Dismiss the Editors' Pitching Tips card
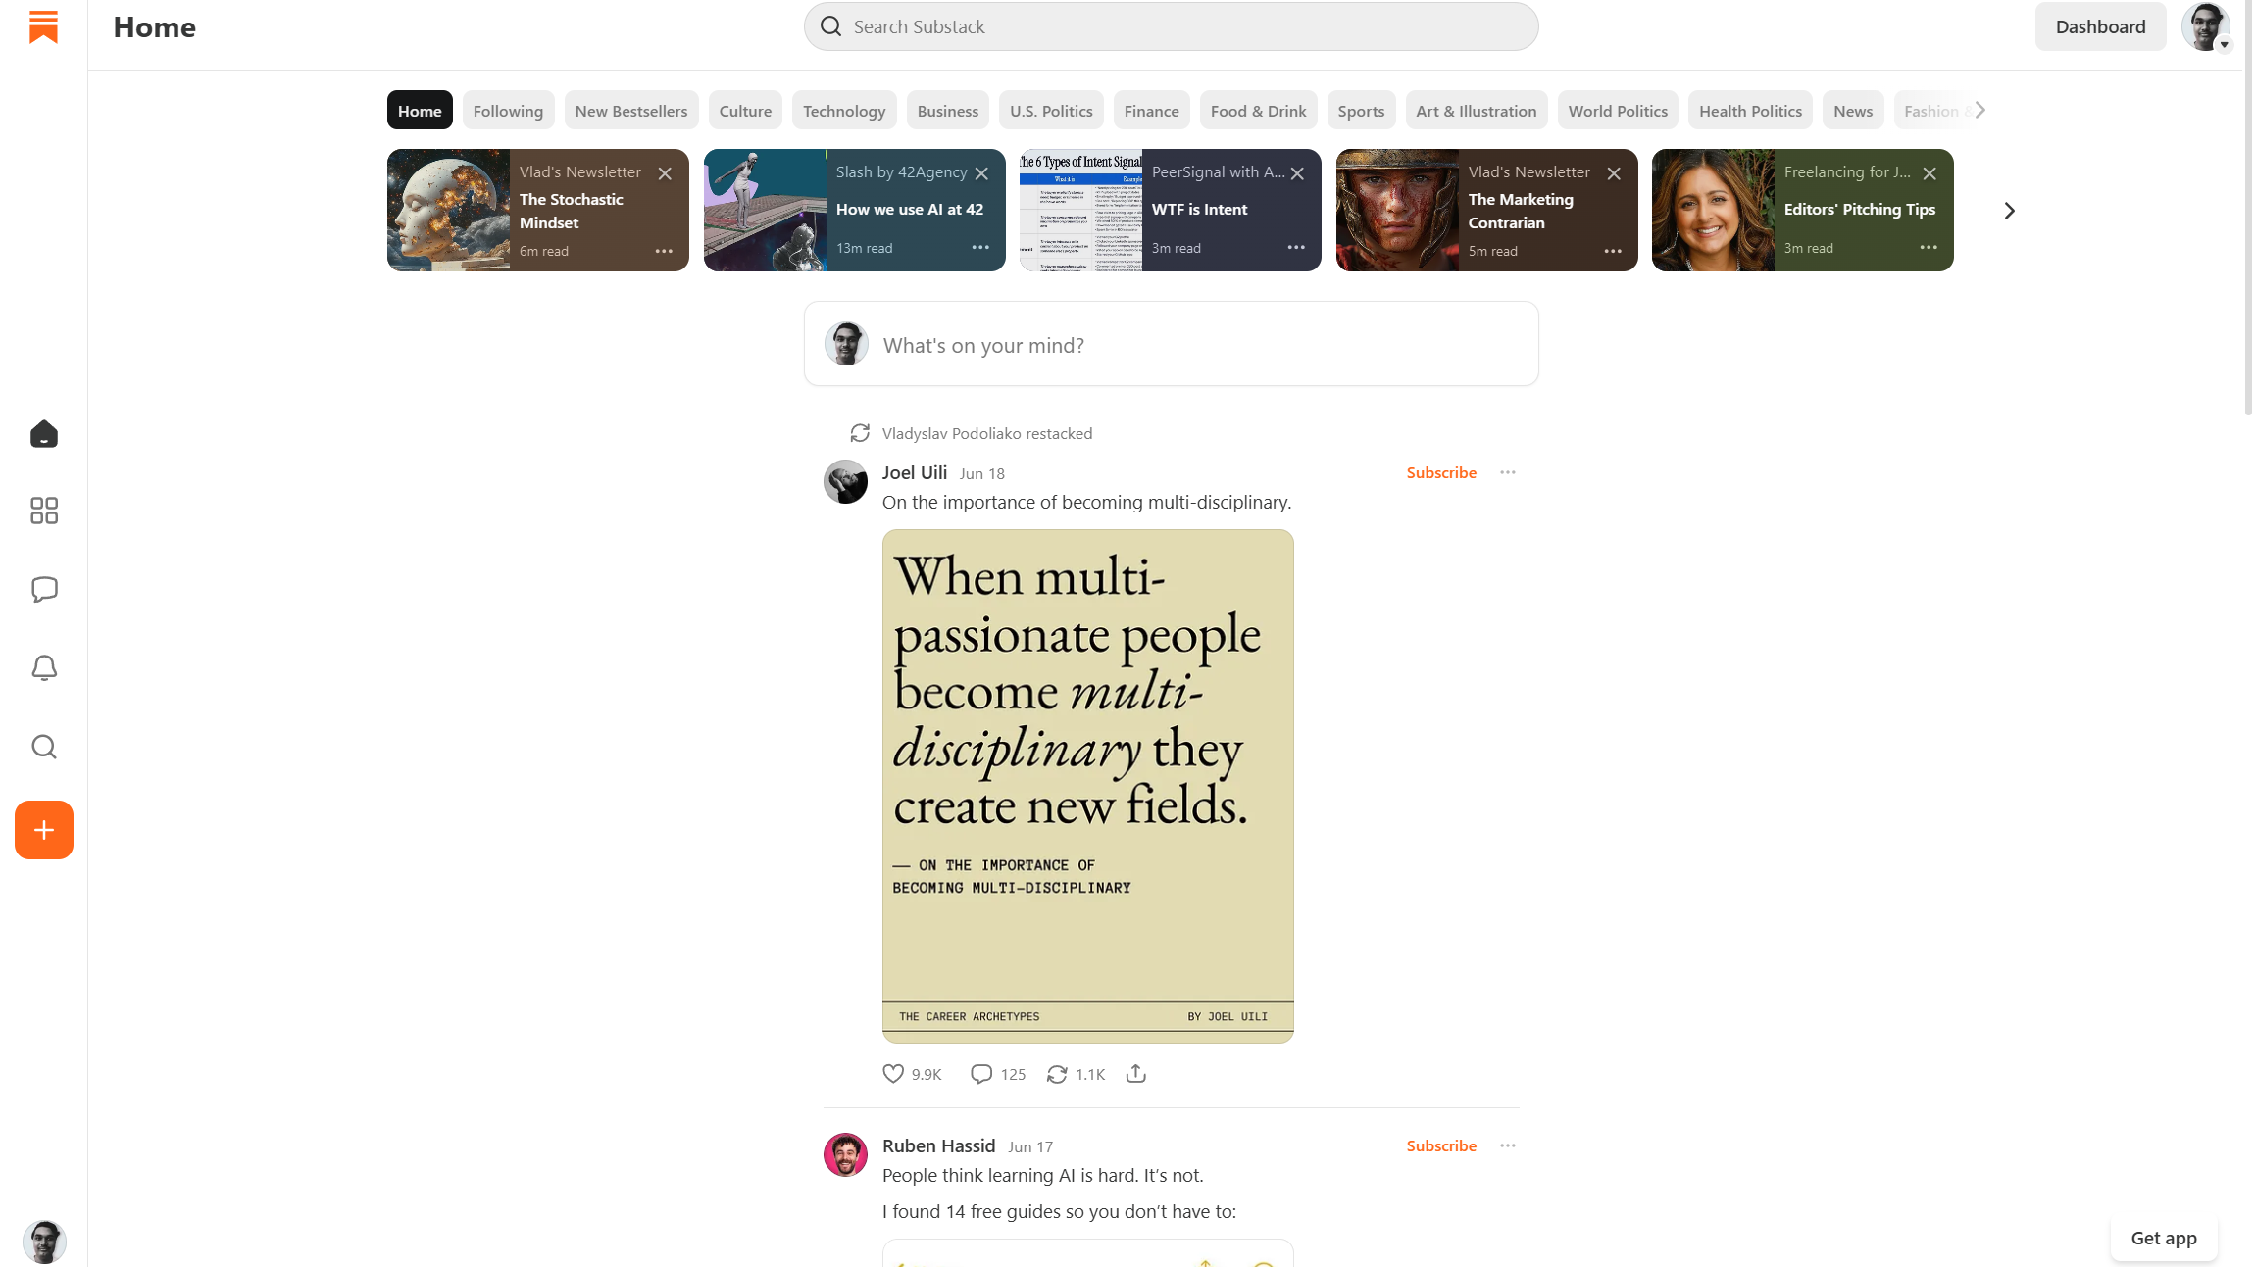This screenshot has height=1267, width=2255. pyautogui.click(x=1929, y=173)
